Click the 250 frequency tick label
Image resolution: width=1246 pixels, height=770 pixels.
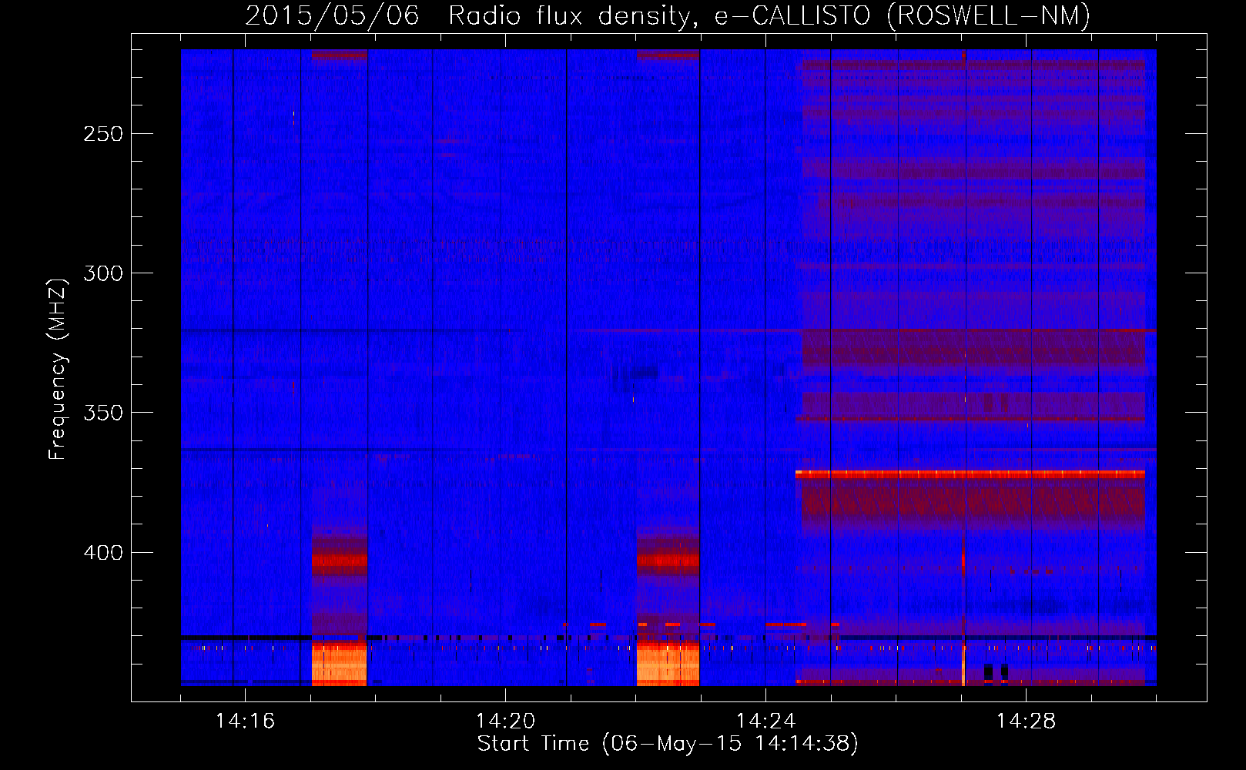tap(103, 134)
